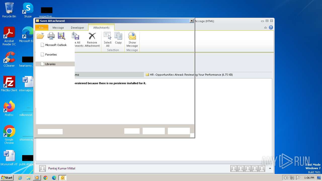Open the CCleaner desktop shortcut
The image size is (322, 181).
[9, 59]
